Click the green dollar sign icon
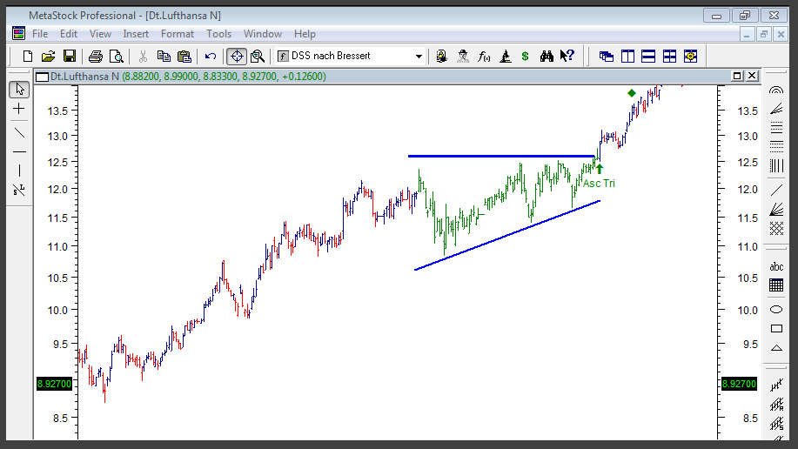The height and width of the screenshot is (449, 798). [526, 56]
